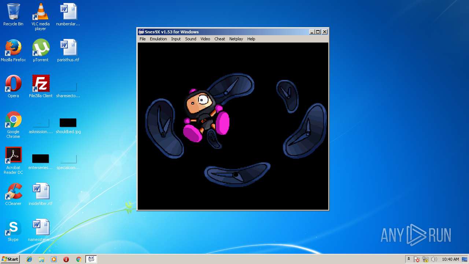Viewport: 469px width, 264px height.
Task: Select the µTorrent desktop shortcut
Action: pos(40,51)
